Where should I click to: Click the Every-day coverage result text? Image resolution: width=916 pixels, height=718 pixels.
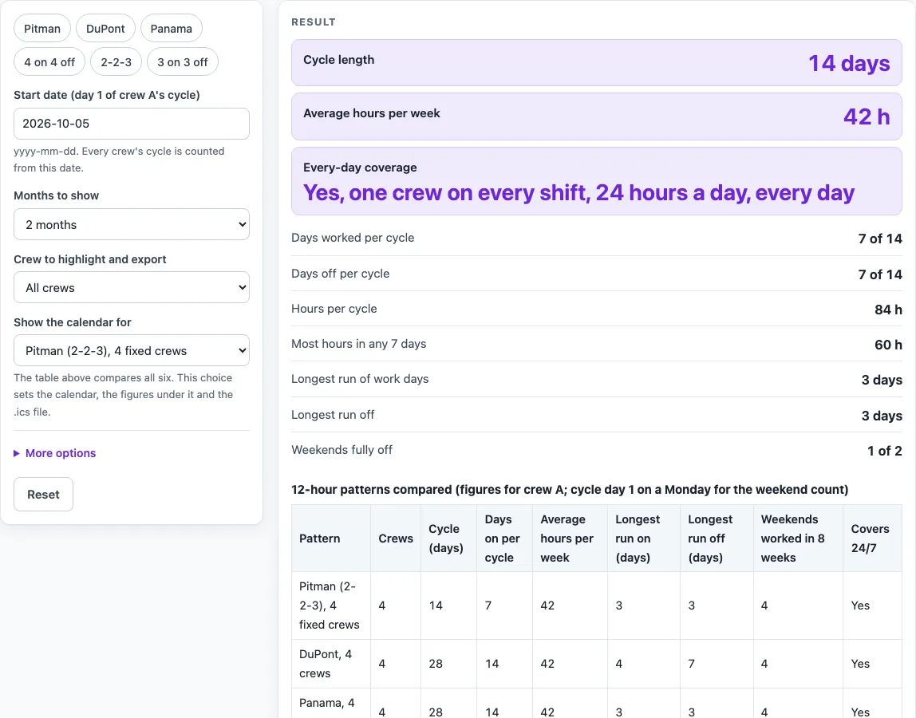pyautogui.click(x=578, y=193)
